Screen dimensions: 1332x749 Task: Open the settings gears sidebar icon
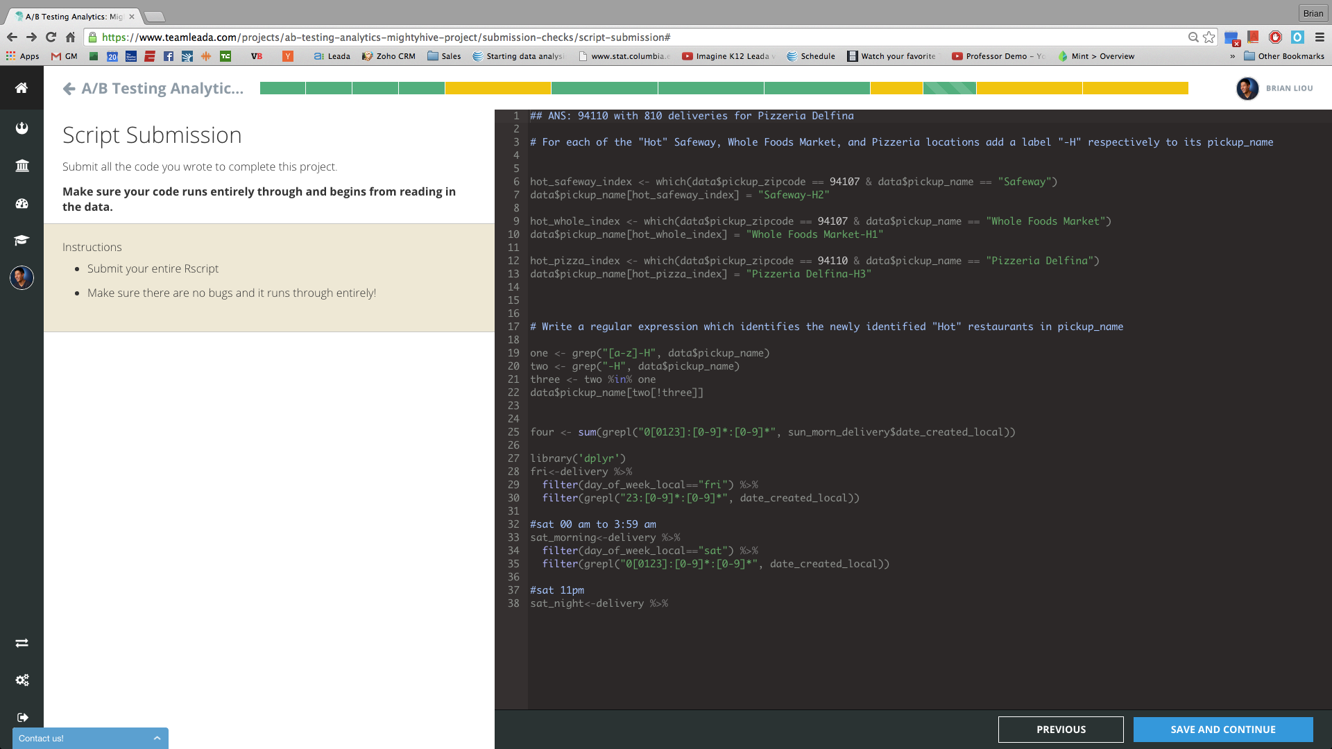point(22,680)
